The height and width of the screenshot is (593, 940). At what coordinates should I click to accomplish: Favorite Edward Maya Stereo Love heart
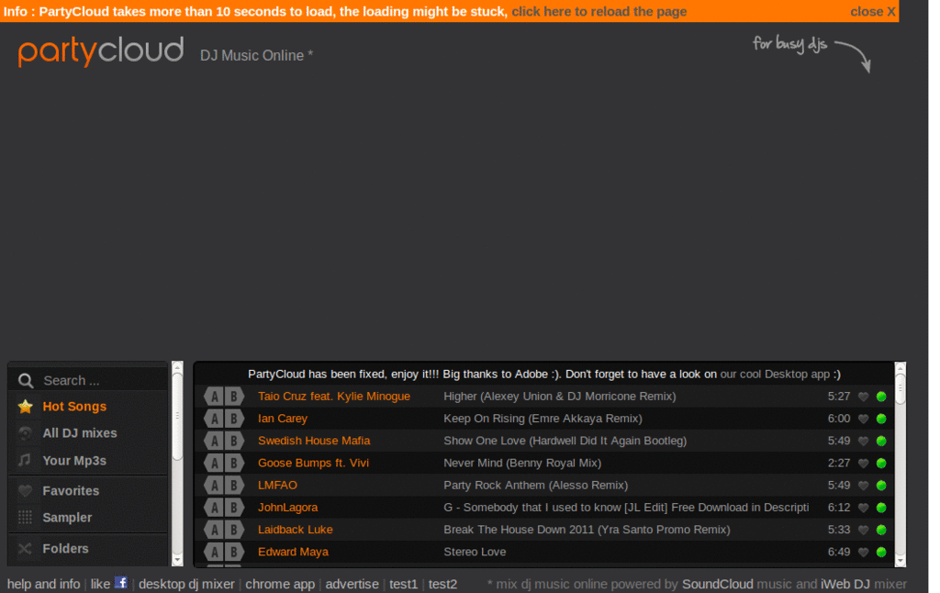863,552
